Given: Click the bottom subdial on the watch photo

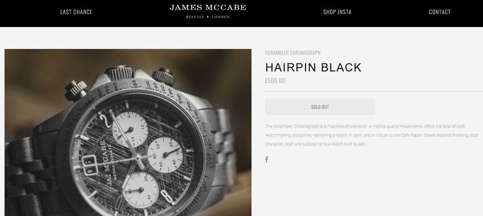Looking at the screenshot, I should tap(141, 189).
